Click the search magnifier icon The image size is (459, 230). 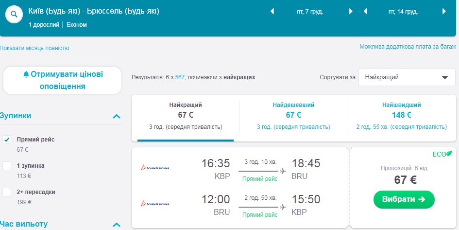click(x=15, y=14)
